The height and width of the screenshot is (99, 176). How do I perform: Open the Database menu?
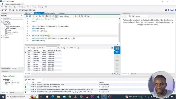(22, 7)
